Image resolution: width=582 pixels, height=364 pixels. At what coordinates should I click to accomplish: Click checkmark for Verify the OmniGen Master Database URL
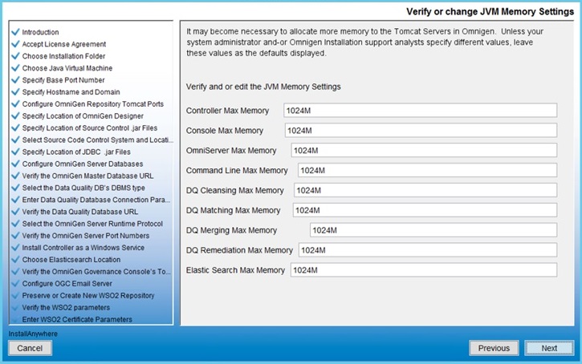pos(15,176)
